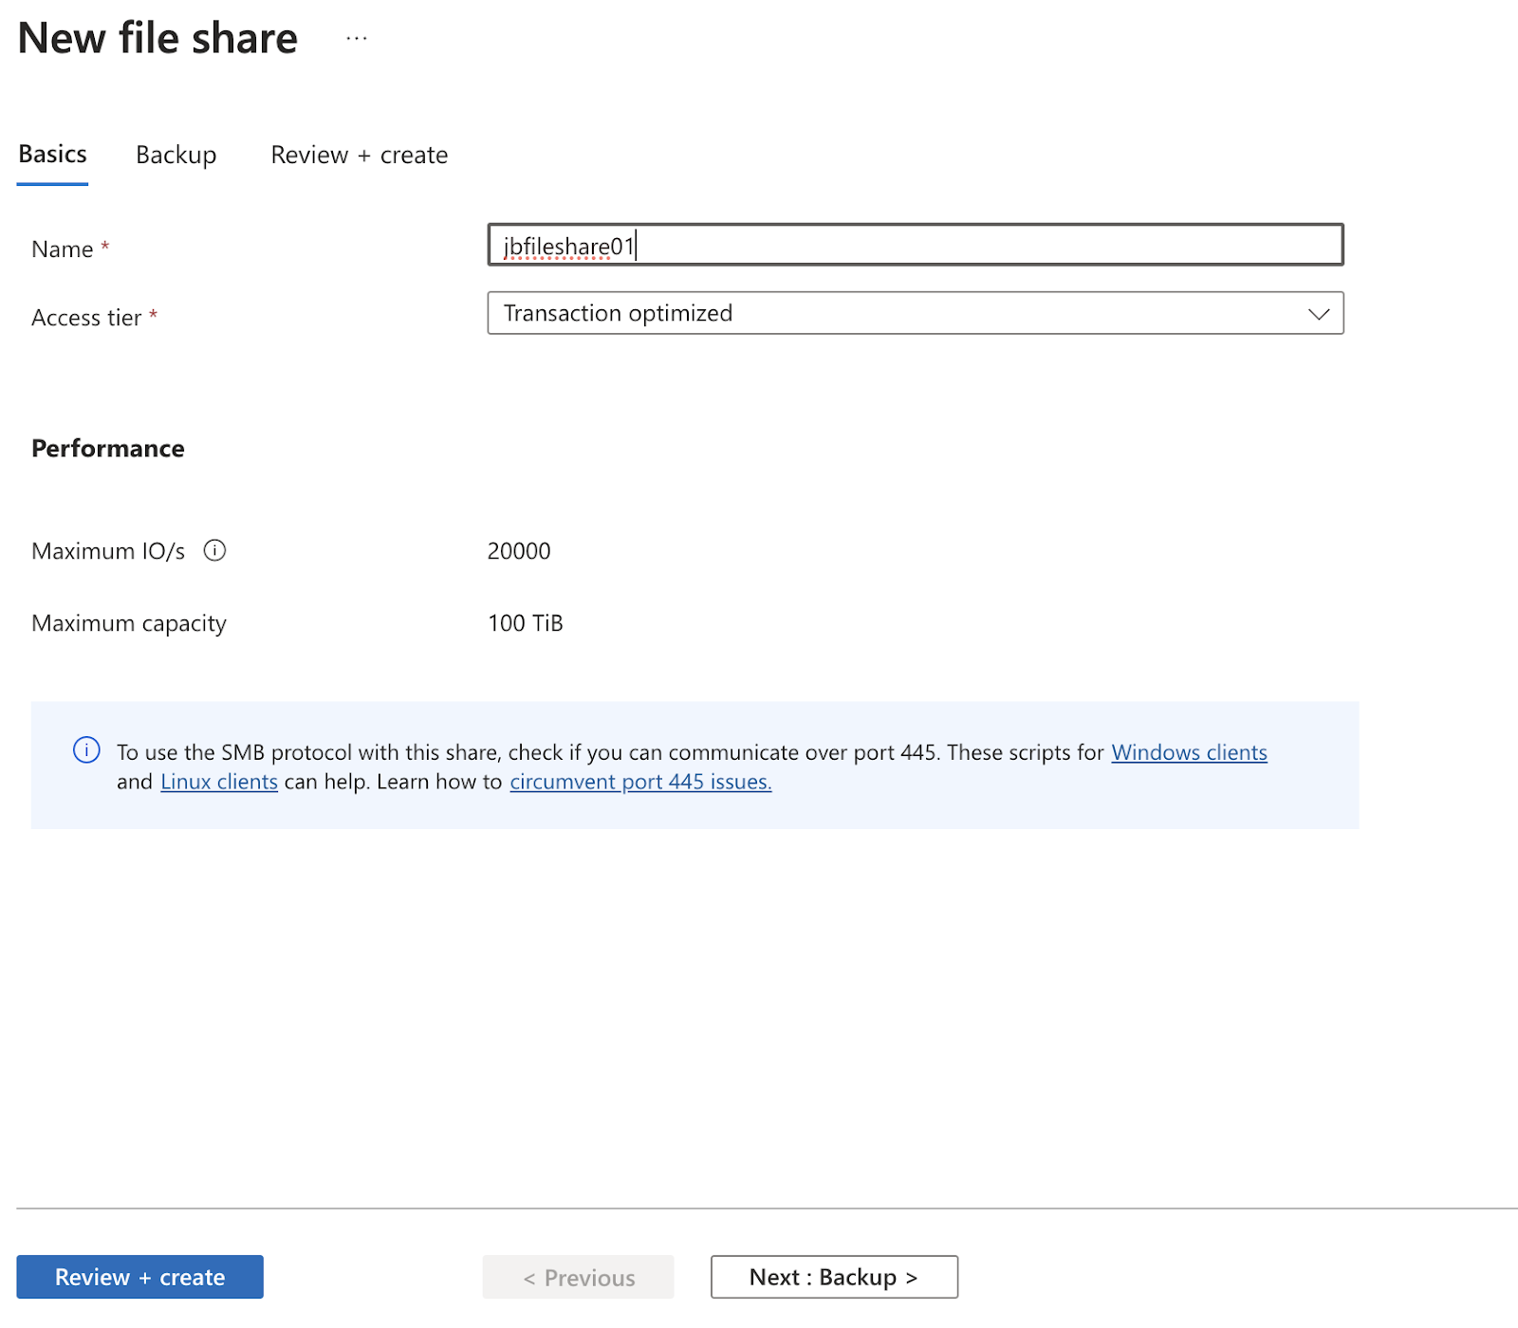Screen dimensions: 1518x1328
Task: Click the New file share title
Action: point(157,39)
